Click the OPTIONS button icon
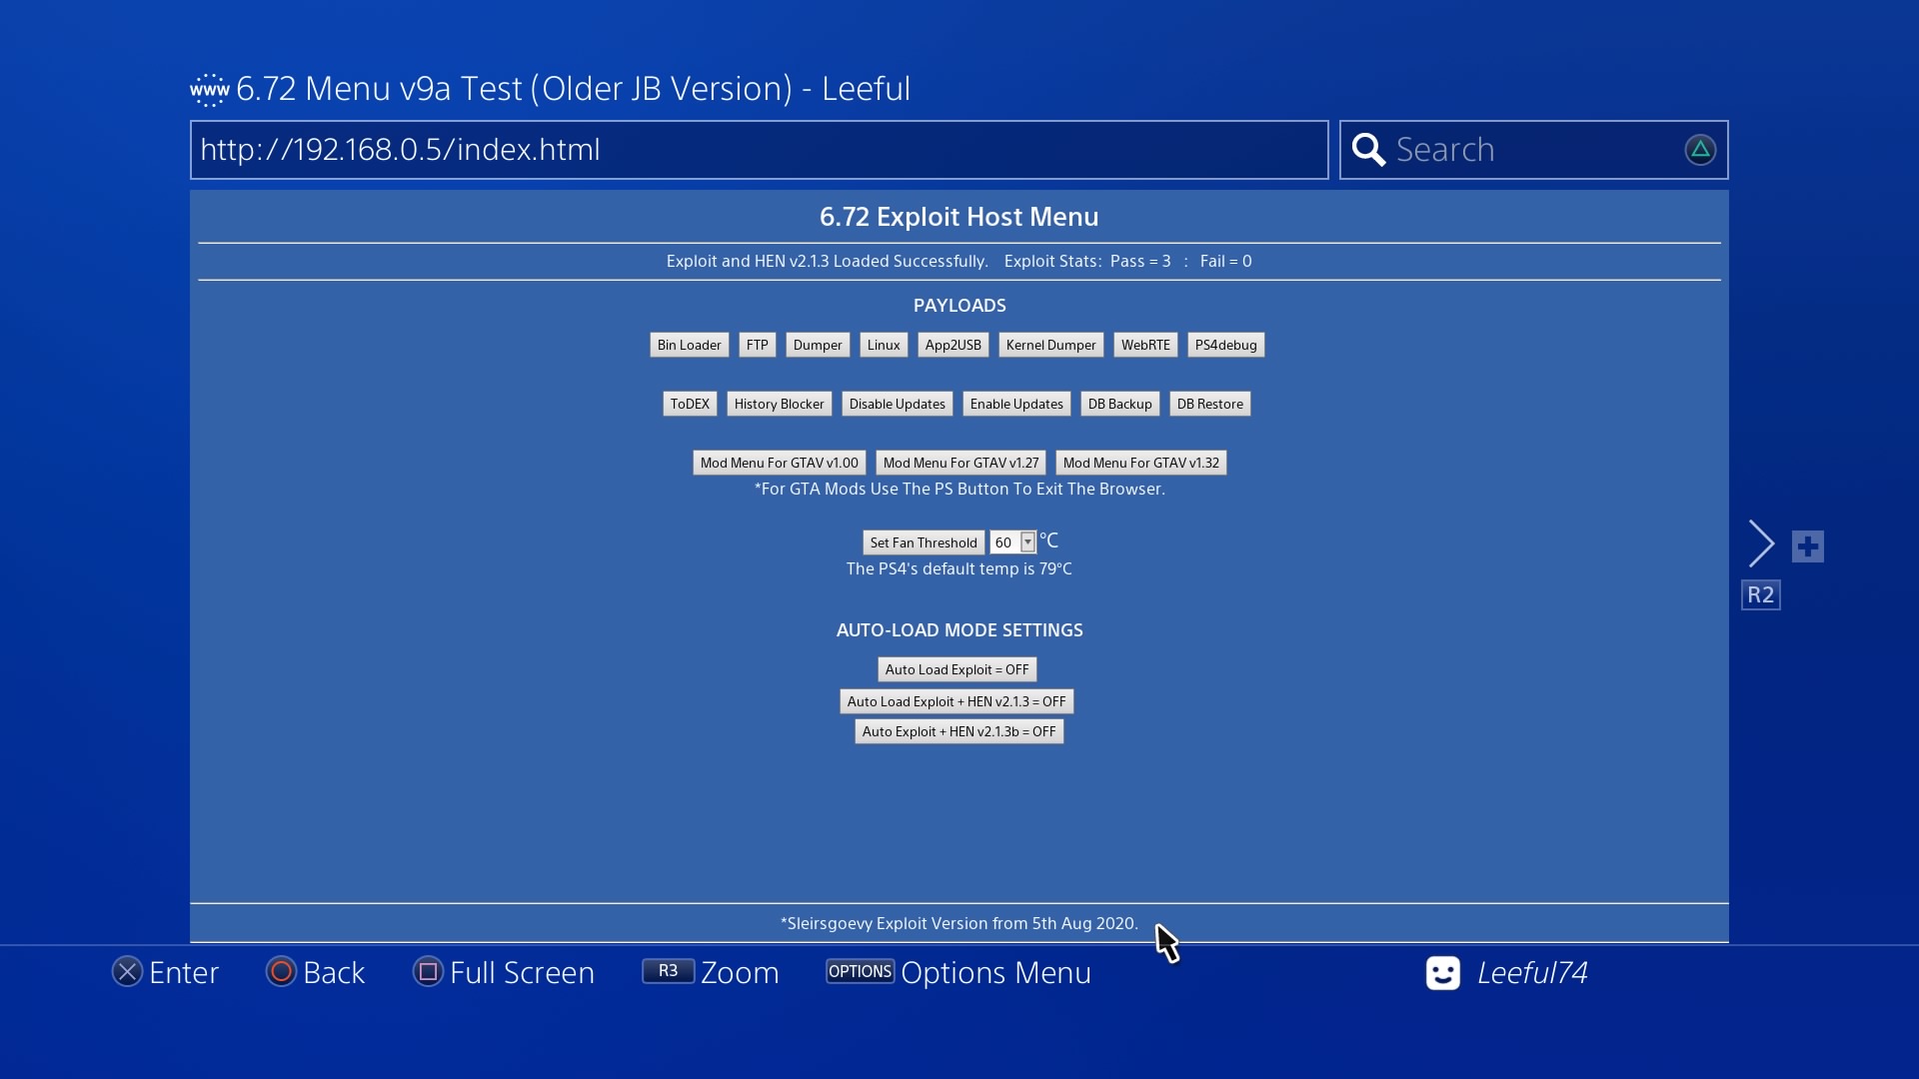The height and width of the screenshot is (1079, 1919). [x=860, y=971]
